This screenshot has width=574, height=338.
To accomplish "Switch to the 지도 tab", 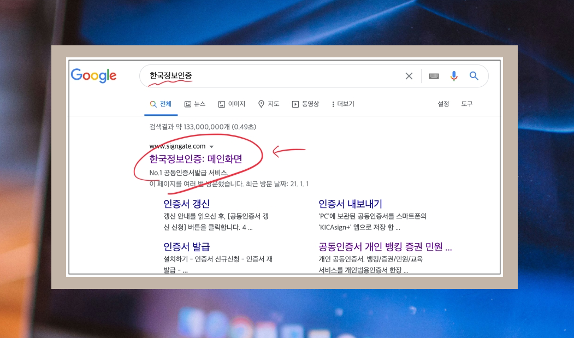I will (269, 104).
